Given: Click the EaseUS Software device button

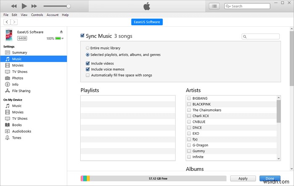Looking at the screenshot, I should [147, 22].
